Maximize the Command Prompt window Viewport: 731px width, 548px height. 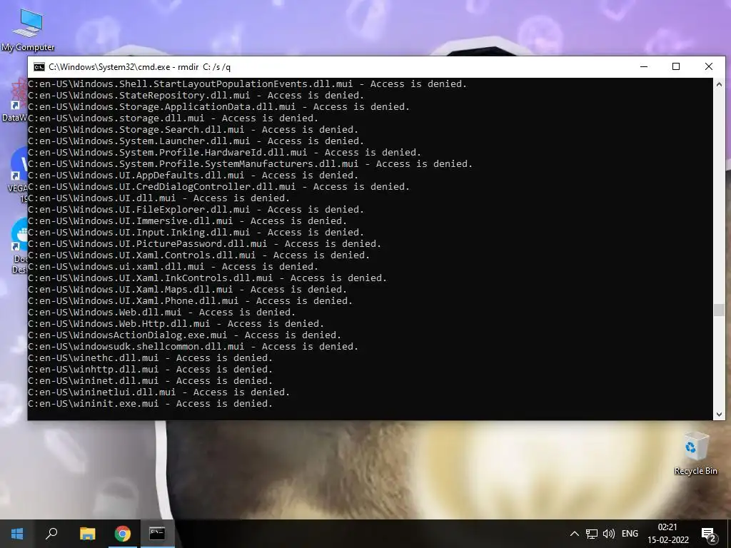676,66
